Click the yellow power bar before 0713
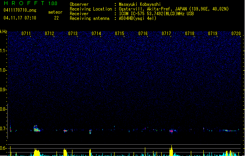The height and width of the screenshot is (156, 245). 65,152
